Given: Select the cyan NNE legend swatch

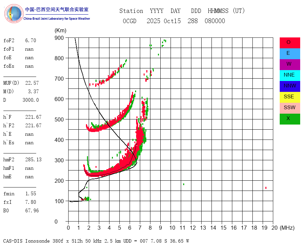Looking at the screenshot, I should (290, 76).
